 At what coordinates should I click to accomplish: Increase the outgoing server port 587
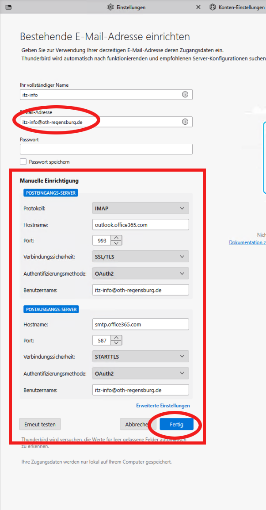tap(117, 338)
